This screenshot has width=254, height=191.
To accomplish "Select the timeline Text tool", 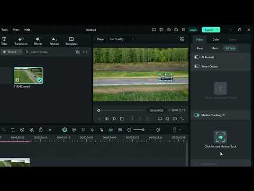I will [13, 130].
